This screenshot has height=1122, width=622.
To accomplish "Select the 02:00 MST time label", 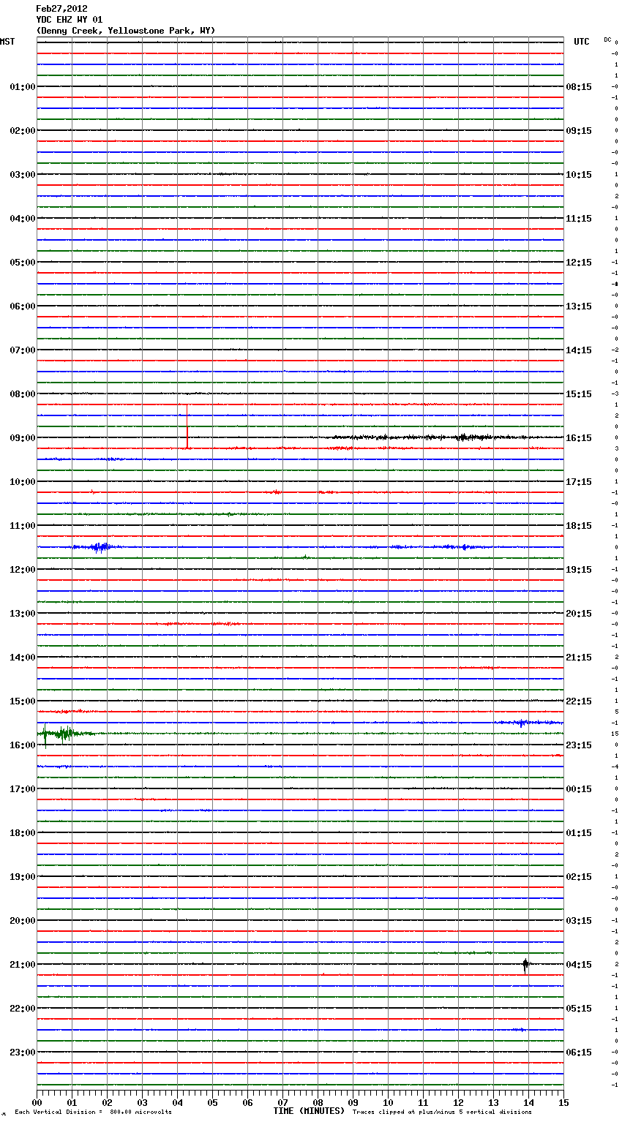I will tap(22, 131).
